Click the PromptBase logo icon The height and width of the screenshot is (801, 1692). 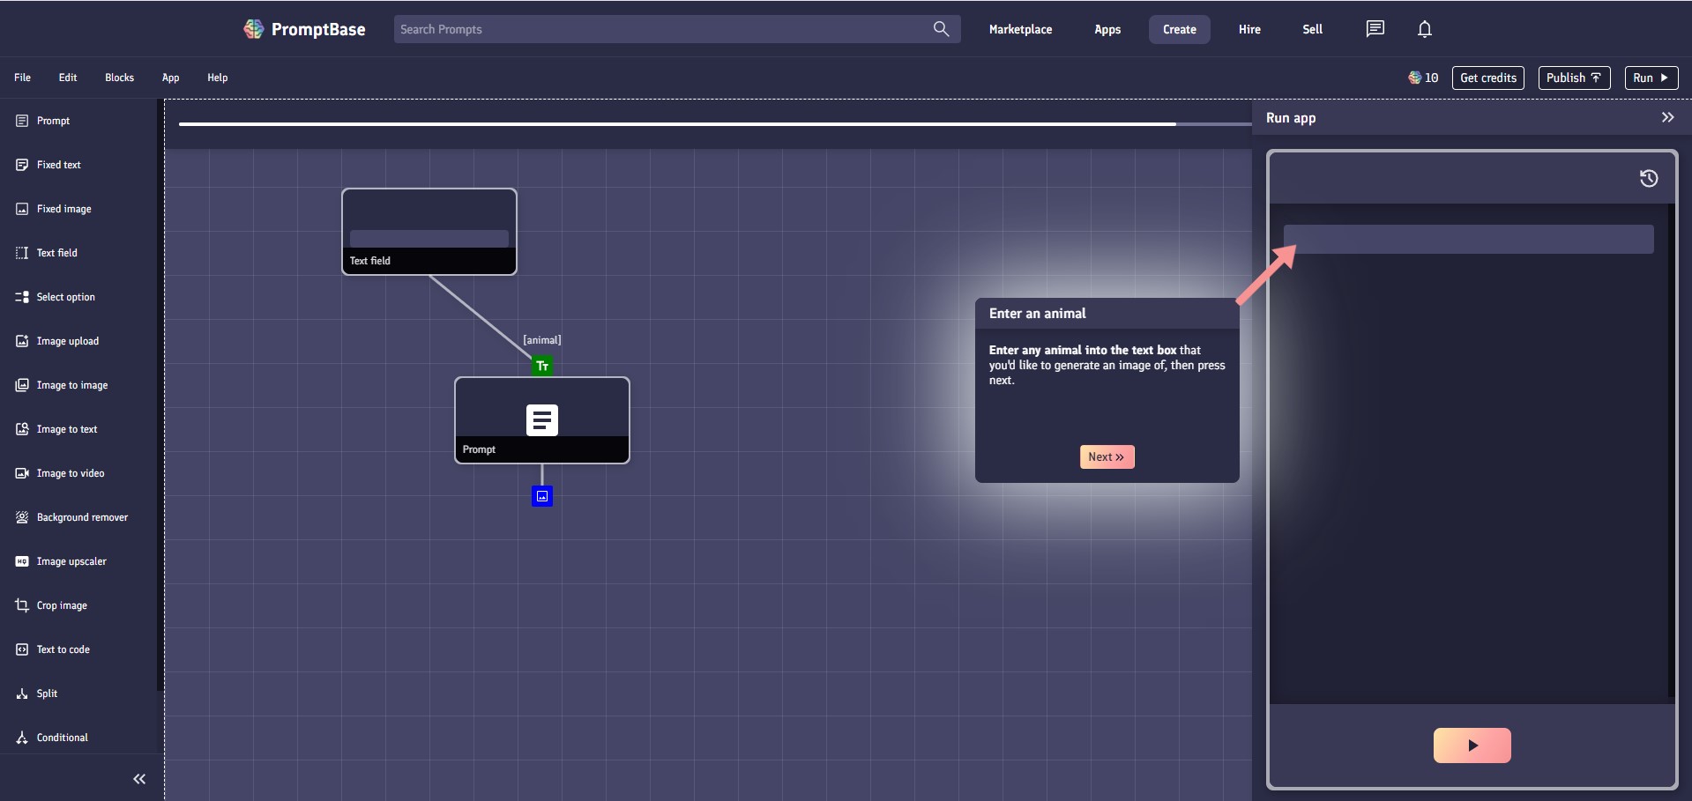(254, 29)
